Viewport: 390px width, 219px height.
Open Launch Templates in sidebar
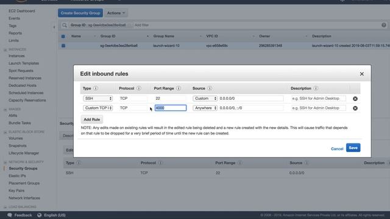coord(24,63)
